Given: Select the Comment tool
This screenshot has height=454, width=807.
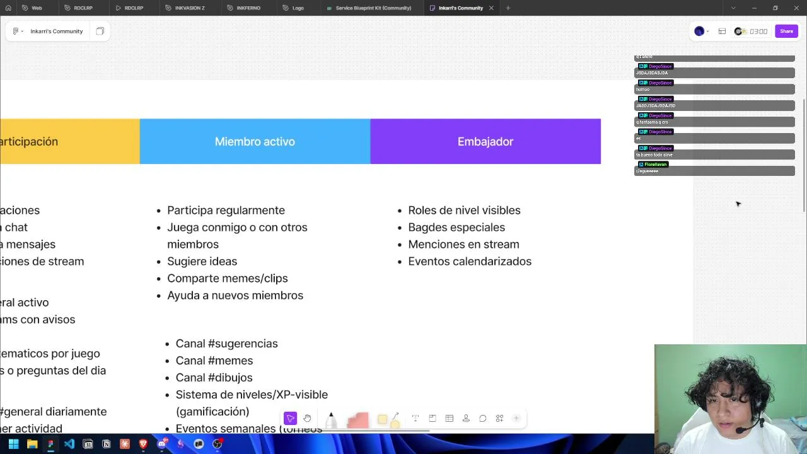Looking at the screenshot, I should click(482, 418).
